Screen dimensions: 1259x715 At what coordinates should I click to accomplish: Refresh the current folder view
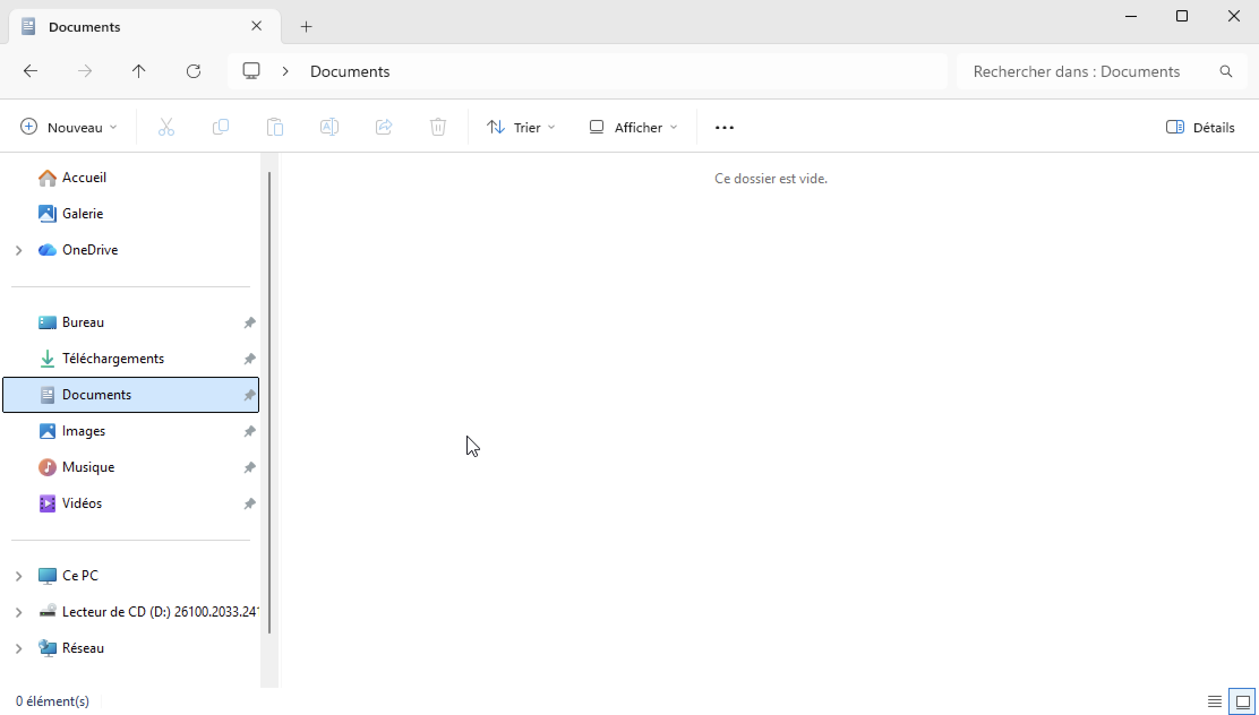(194, 71)
